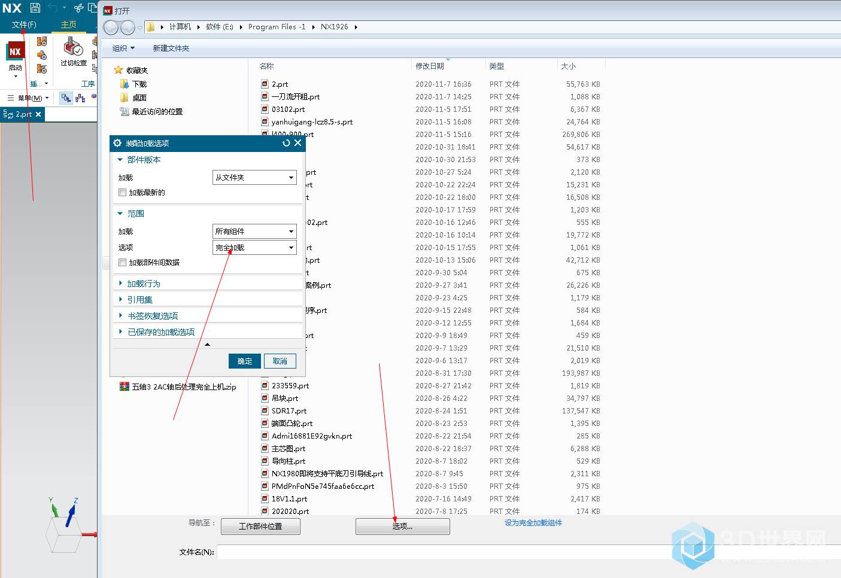Image resolution: width=841 pixels, height=578 pixels.
Task: Select the file yanhuigang-lcz8.5-s.prt
Action: pos(312,122)
